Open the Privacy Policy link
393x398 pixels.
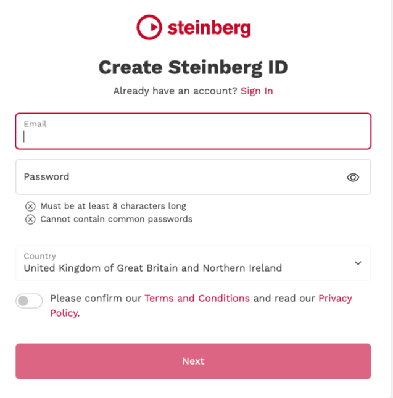click(335, 298)
